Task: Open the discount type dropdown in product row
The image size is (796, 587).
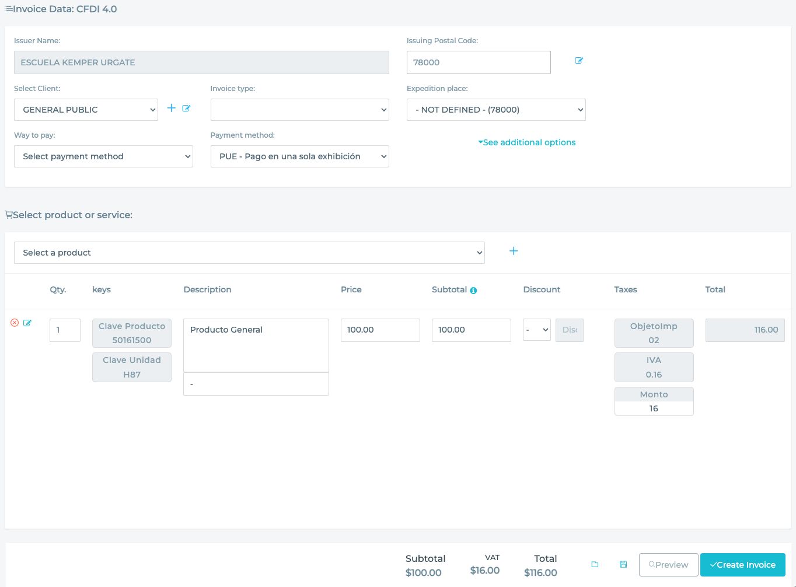Action: point(537,330)
